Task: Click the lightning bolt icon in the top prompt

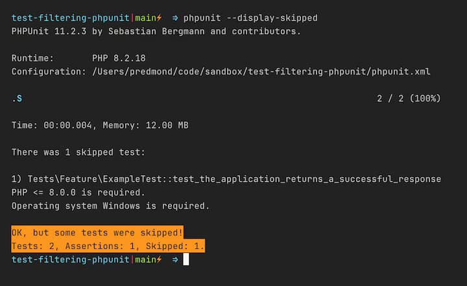Action: pyautogui.click(x=159, y=18)
